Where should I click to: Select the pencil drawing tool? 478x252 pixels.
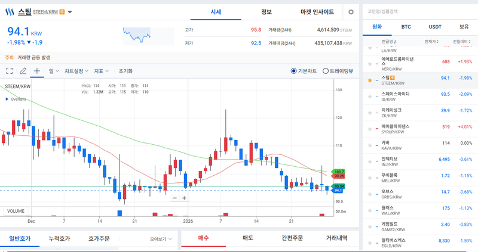coord(23,70)
